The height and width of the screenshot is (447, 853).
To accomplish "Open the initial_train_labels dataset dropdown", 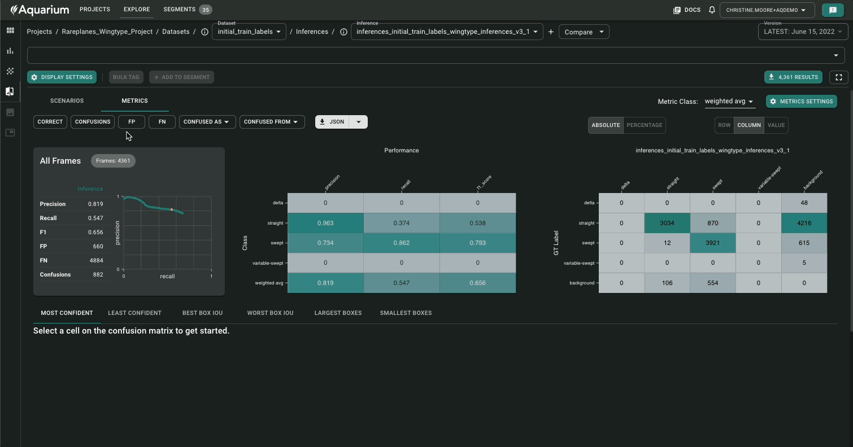I will 249,32.
